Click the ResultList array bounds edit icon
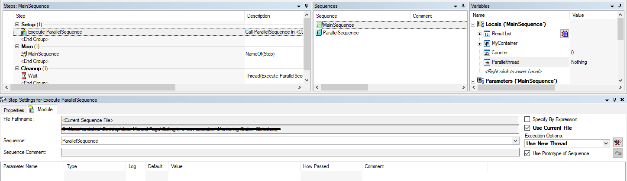627x181 pixels. point(564,34)
